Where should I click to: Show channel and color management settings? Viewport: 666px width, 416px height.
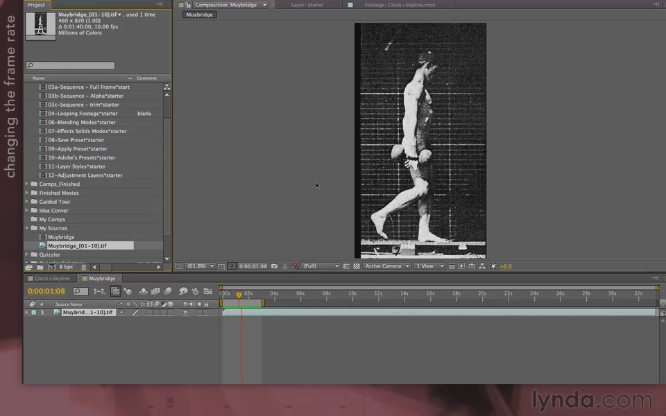click(x=295, y=266)
